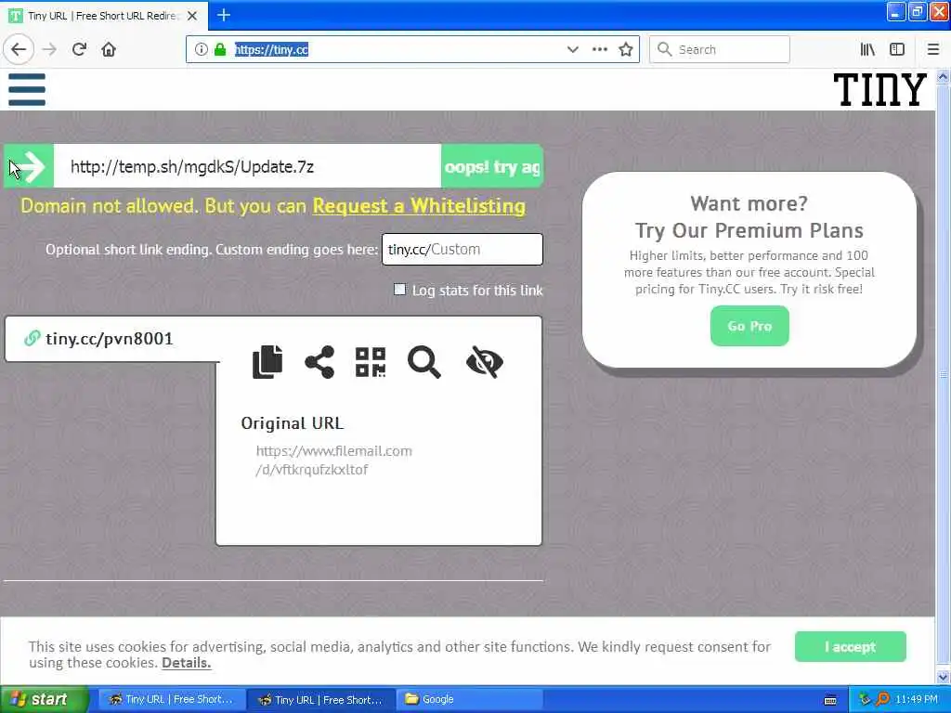Click the TINY logo
The width and height of the screenshot is (951, 713).
point(880,90)
